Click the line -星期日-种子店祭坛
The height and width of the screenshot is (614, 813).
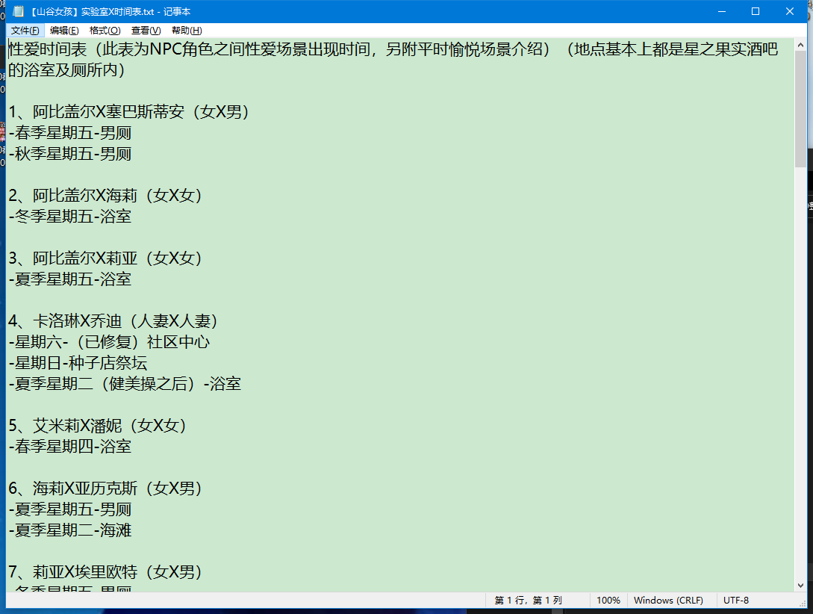[x=78, y=362]
